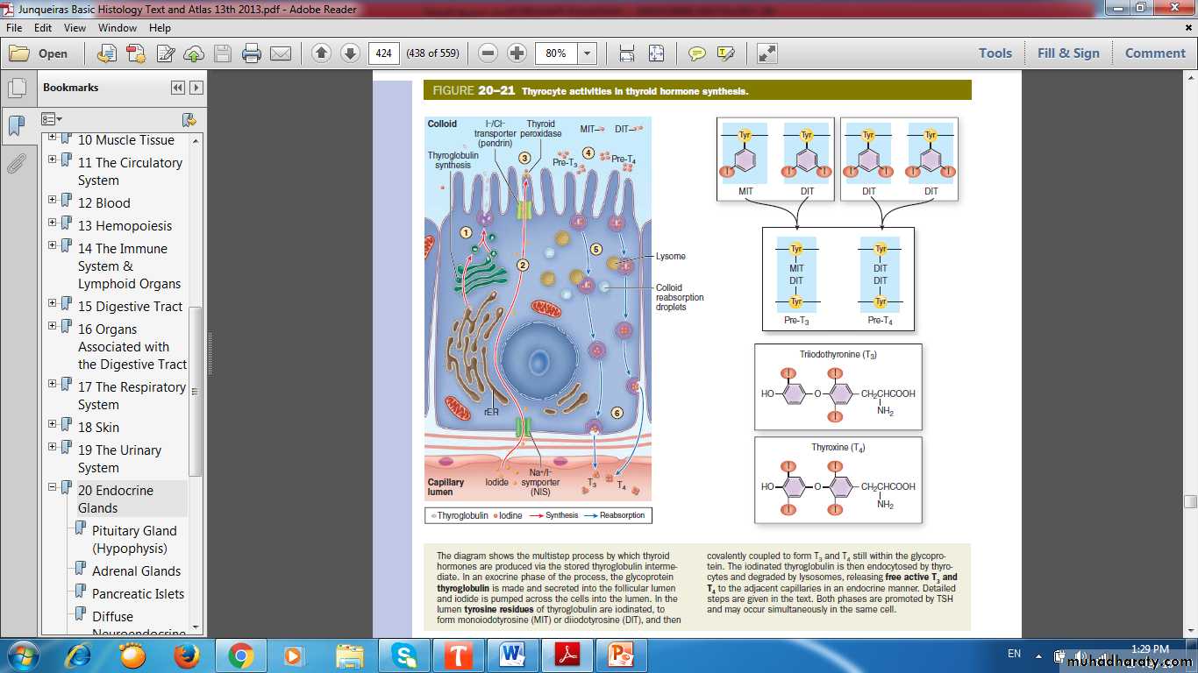1198x673 pixels.
Task: Click the Zoom out minus button
Action: click(488, 53)
